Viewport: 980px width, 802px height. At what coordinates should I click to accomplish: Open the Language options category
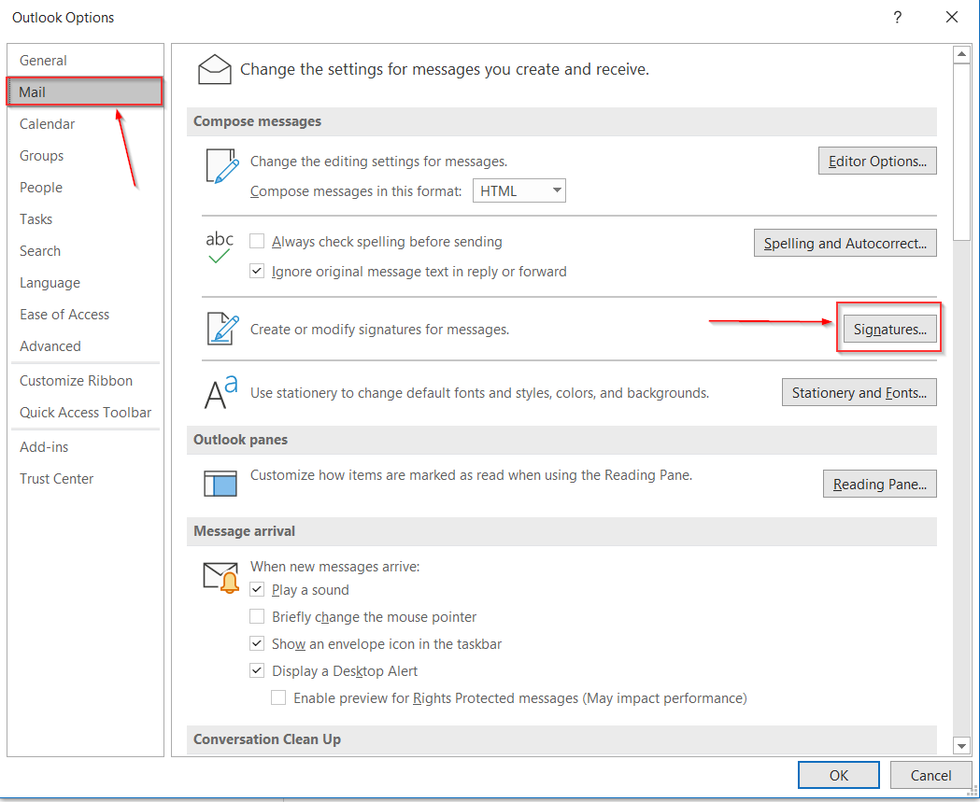pos(86,283)
